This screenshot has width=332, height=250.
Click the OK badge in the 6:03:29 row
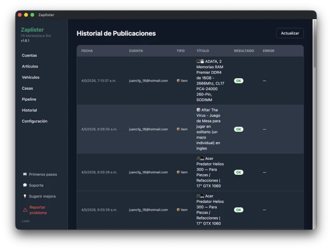239,210
